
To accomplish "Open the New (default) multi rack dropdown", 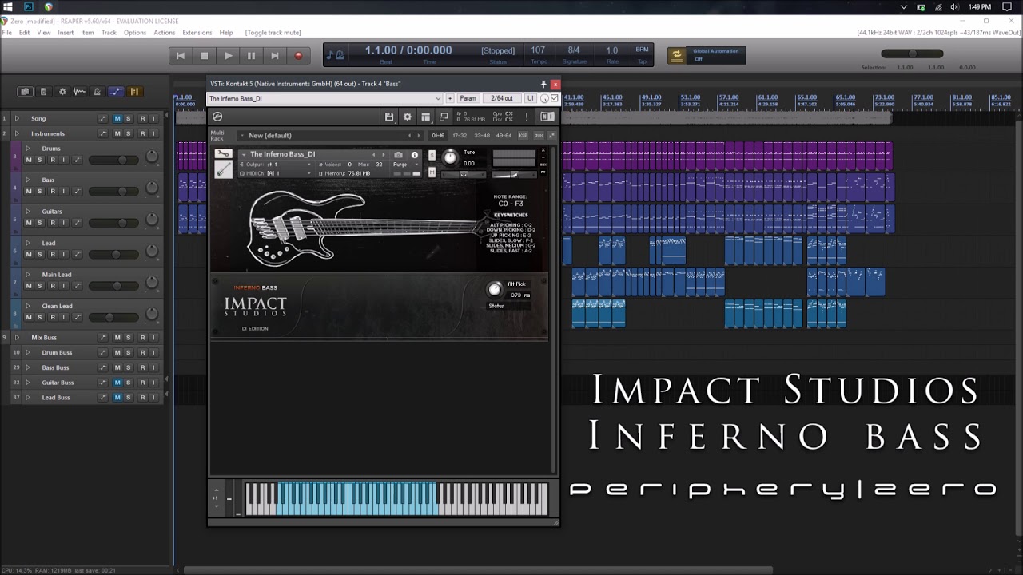I will [331, 136].
